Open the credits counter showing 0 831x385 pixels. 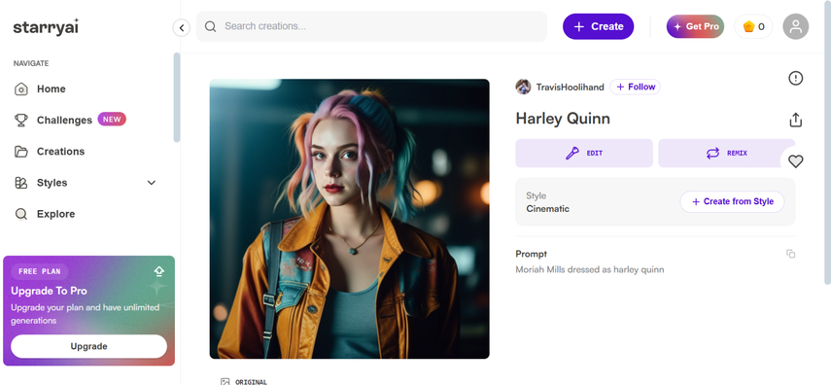pos(753,26)
